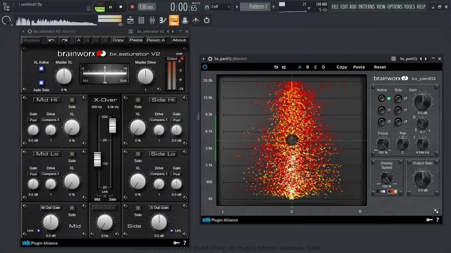Toggle first Active band button in bx_panEQ

pyautogui.click(x=382, y=98)
